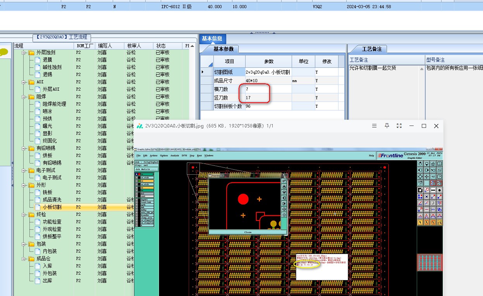
Task: Select the 内包装 process step
Action: point(50,251)
